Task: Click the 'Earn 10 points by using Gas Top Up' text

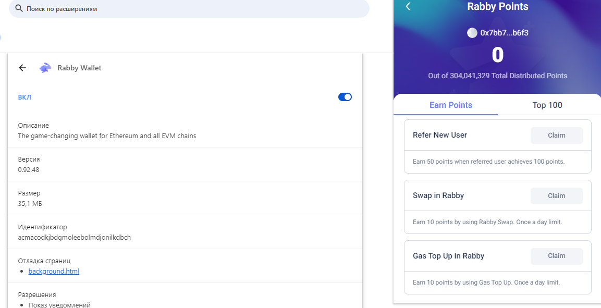Action: tap(486, 282)
